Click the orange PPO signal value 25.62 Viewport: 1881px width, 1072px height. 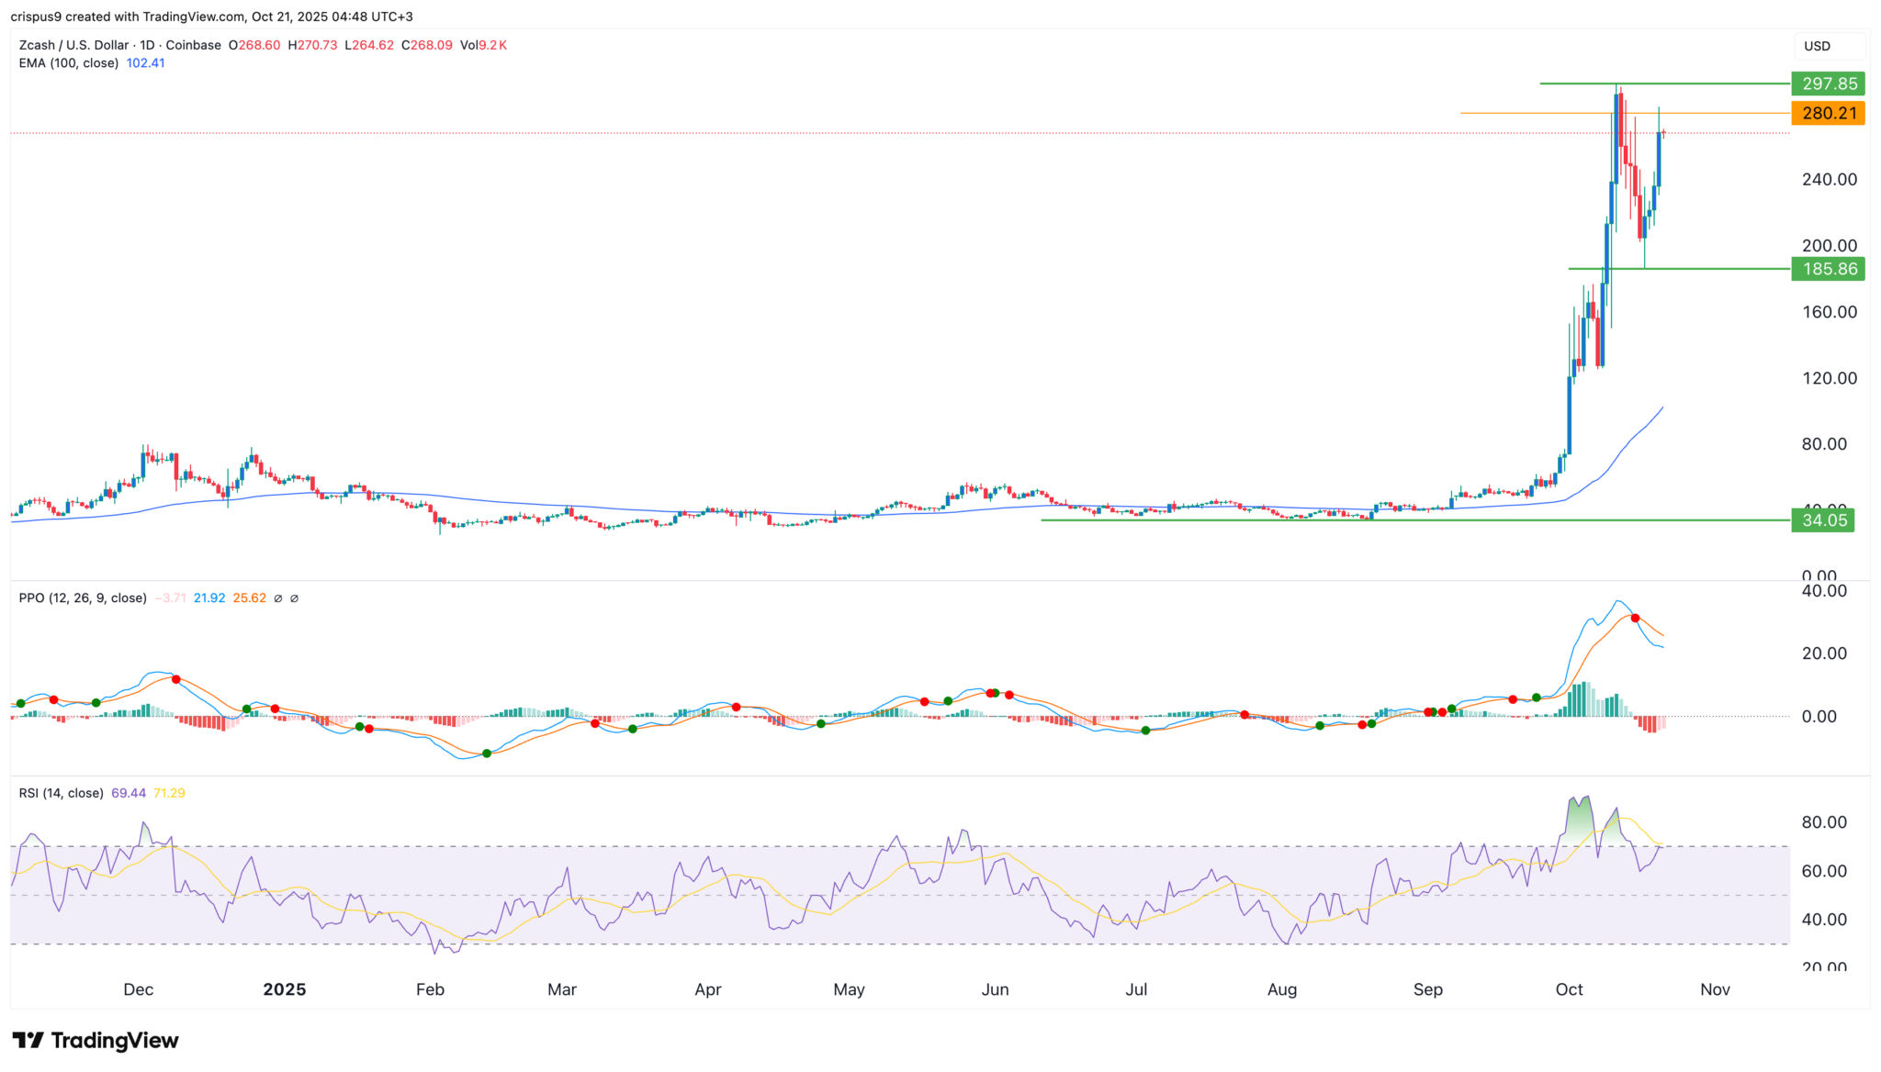click(249, 597)
